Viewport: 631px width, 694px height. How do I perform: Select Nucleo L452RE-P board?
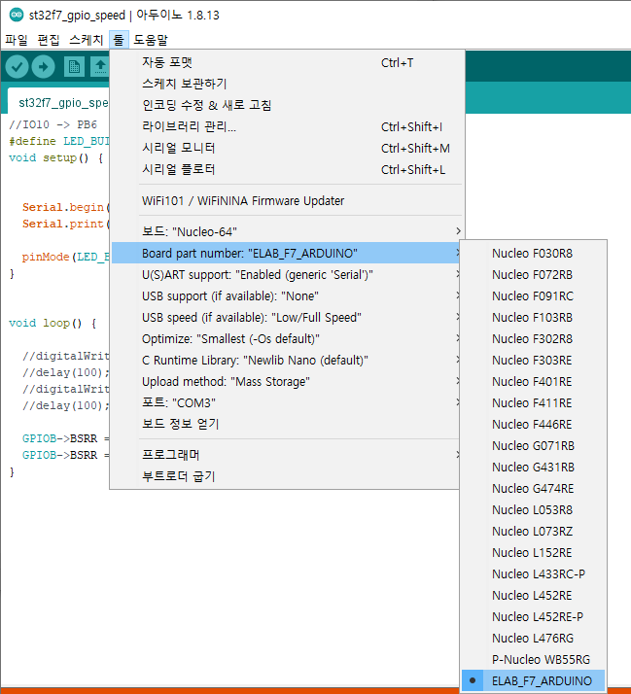coord(533,616)
